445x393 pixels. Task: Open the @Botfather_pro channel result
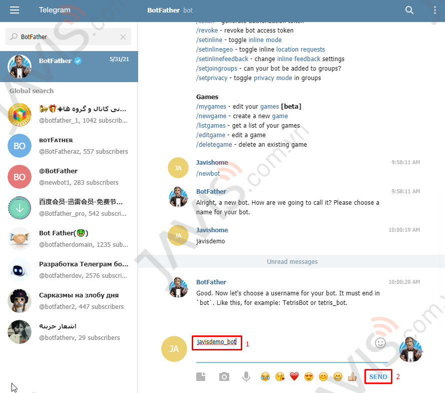(69, 208)
